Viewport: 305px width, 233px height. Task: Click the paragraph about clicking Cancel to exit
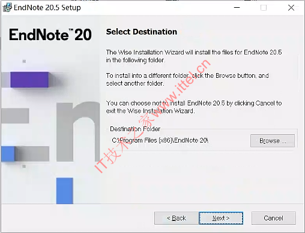(194, 107)
